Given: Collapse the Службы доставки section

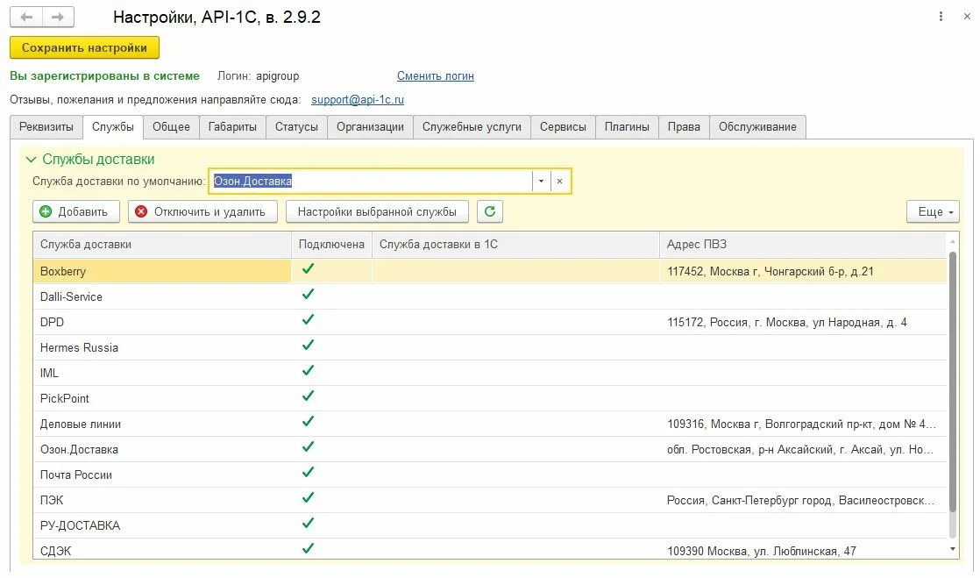Looking at the screenshot, I should click(x=31, y=160).
